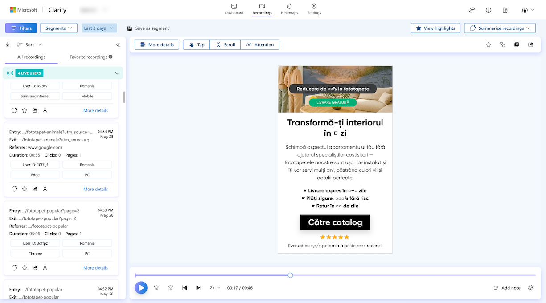Open the player settings gear icon
Image resolution: width=546 pixels, height=303 pixels.
pyautogui.click(x=530, y=288)
